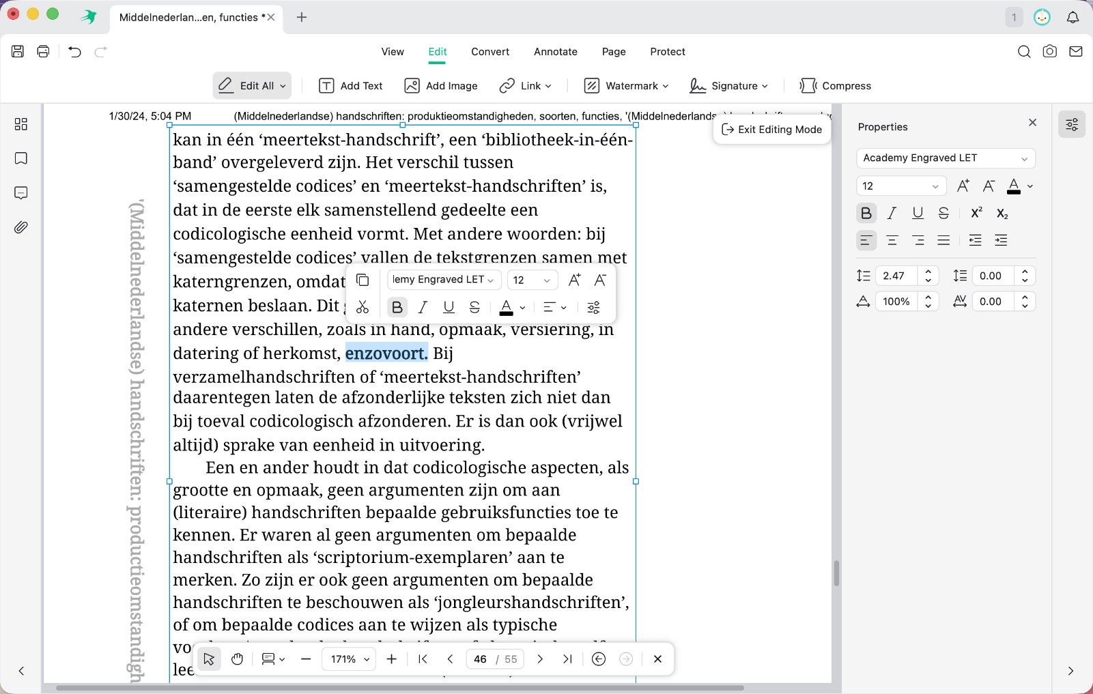Open the page thumbnails panel
The height and width of the screenshot is (694, 1093).
tap(20, 124)
